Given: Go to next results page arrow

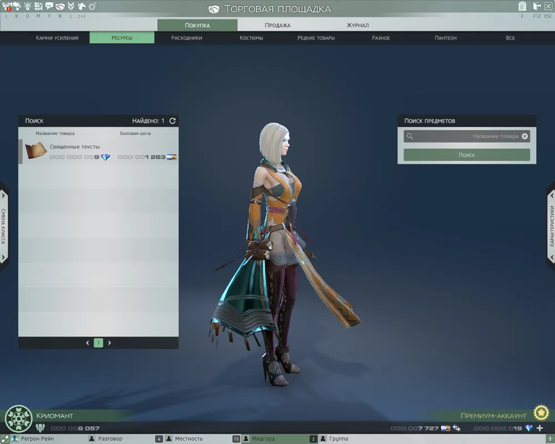Looking at the screenshot, I should tap(109, 343).
